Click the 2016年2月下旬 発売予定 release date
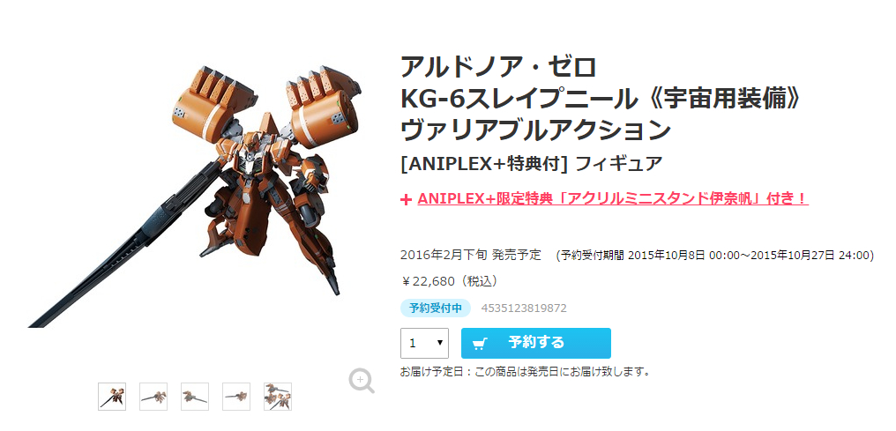 pos(471,255)
